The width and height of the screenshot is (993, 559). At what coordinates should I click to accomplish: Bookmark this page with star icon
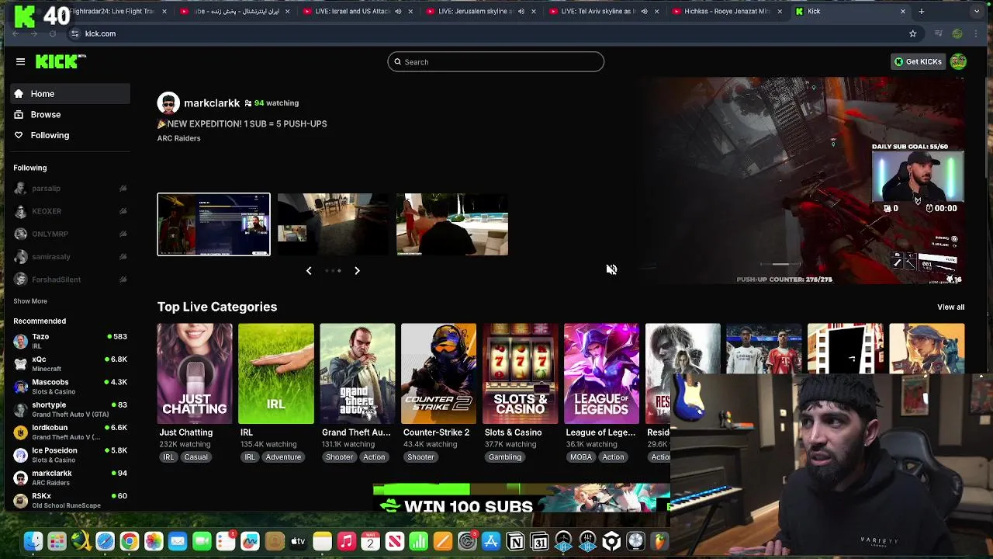913,33
